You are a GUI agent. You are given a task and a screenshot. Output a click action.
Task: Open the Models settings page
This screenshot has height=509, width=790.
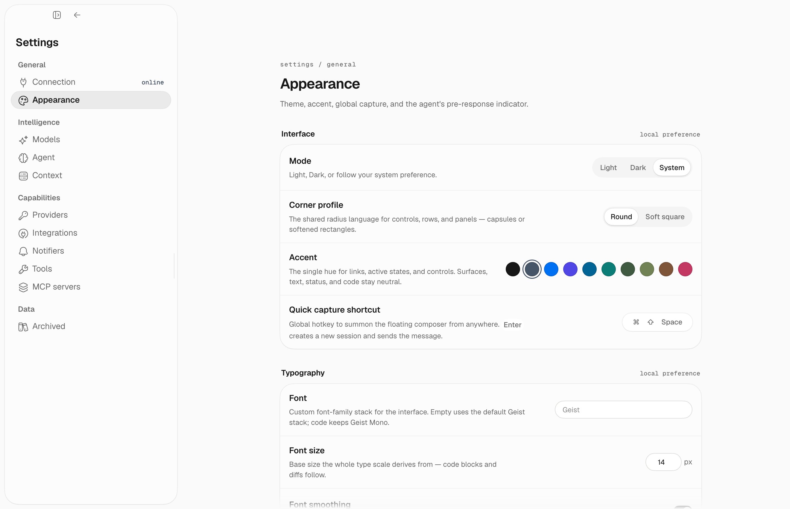point(91,140)
